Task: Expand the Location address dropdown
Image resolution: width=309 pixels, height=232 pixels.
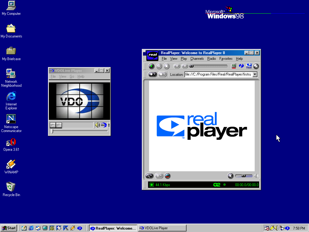Action: pos(255,74)
